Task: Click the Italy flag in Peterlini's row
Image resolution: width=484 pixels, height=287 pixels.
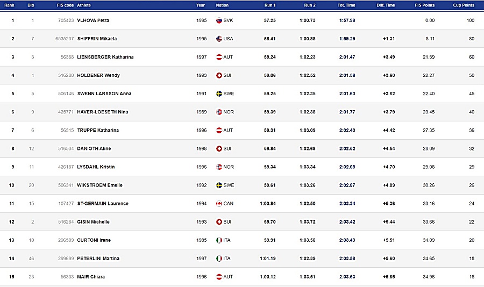Action: (219, 259)
